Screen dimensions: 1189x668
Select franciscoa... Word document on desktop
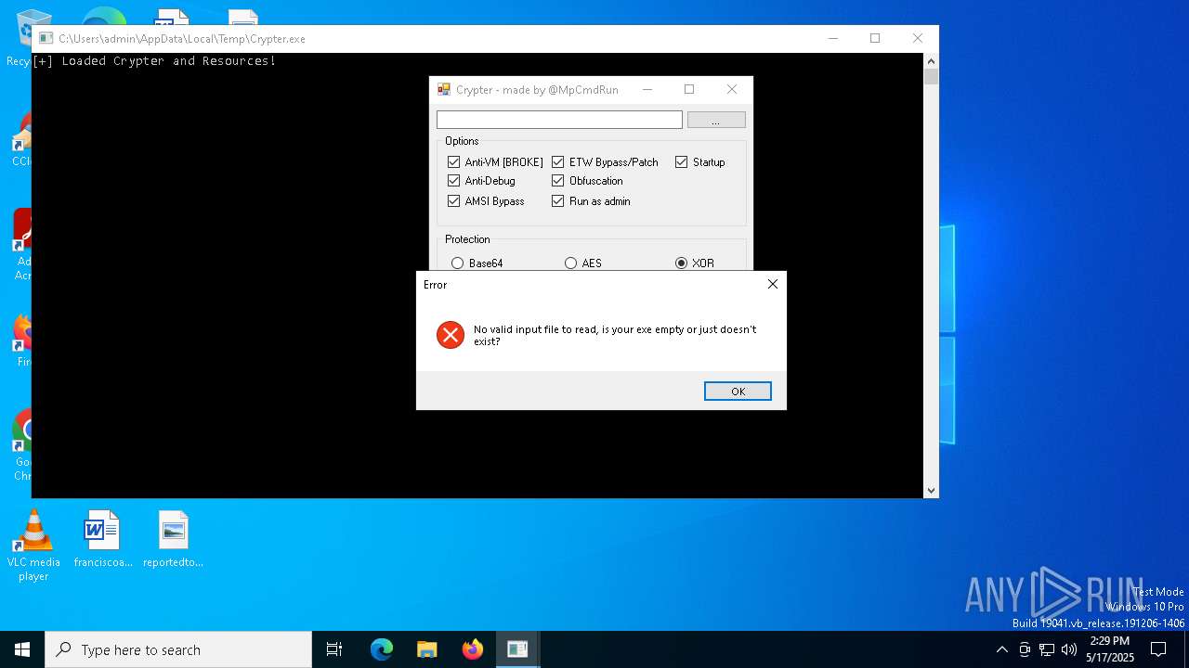click(102, 539)
